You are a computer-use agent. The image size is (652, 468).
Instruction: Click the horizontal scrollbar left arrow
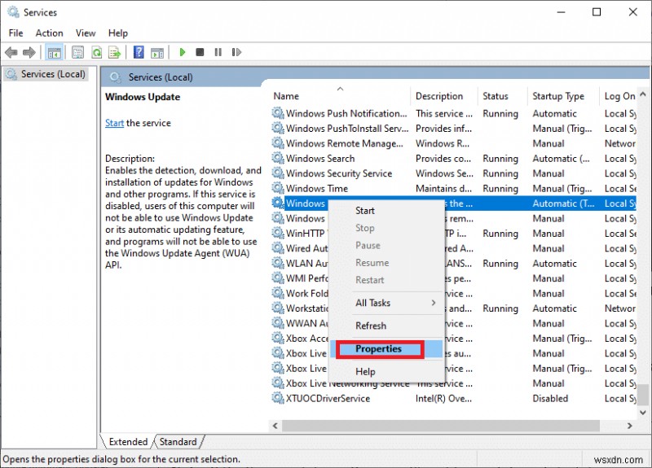point(275,426)
